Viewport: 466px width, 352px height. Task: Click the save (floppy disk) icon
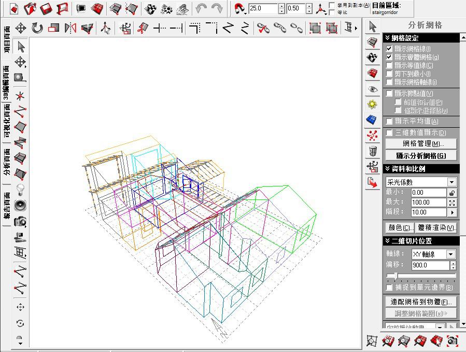click(x=47, y=8)
